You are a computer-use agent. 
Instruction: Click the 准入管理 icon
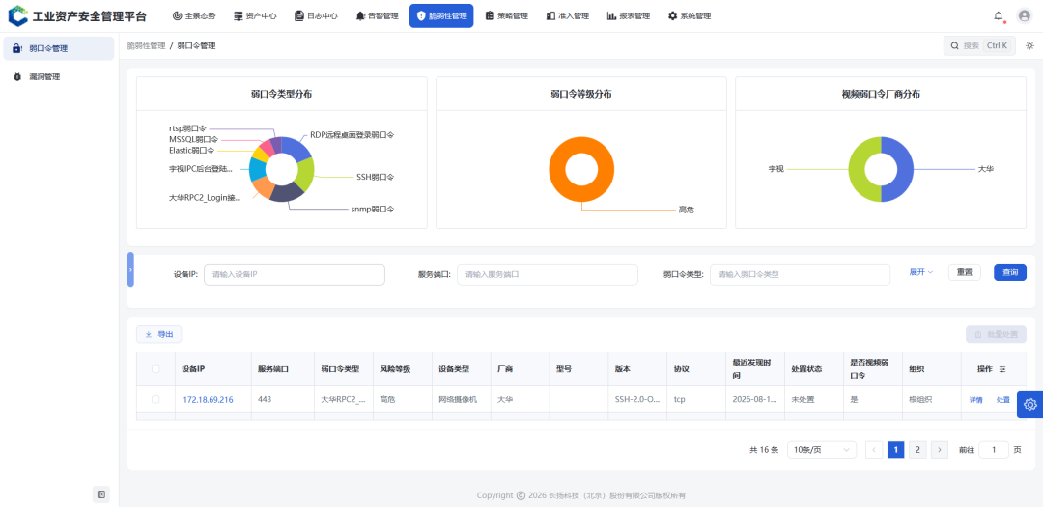550,16
